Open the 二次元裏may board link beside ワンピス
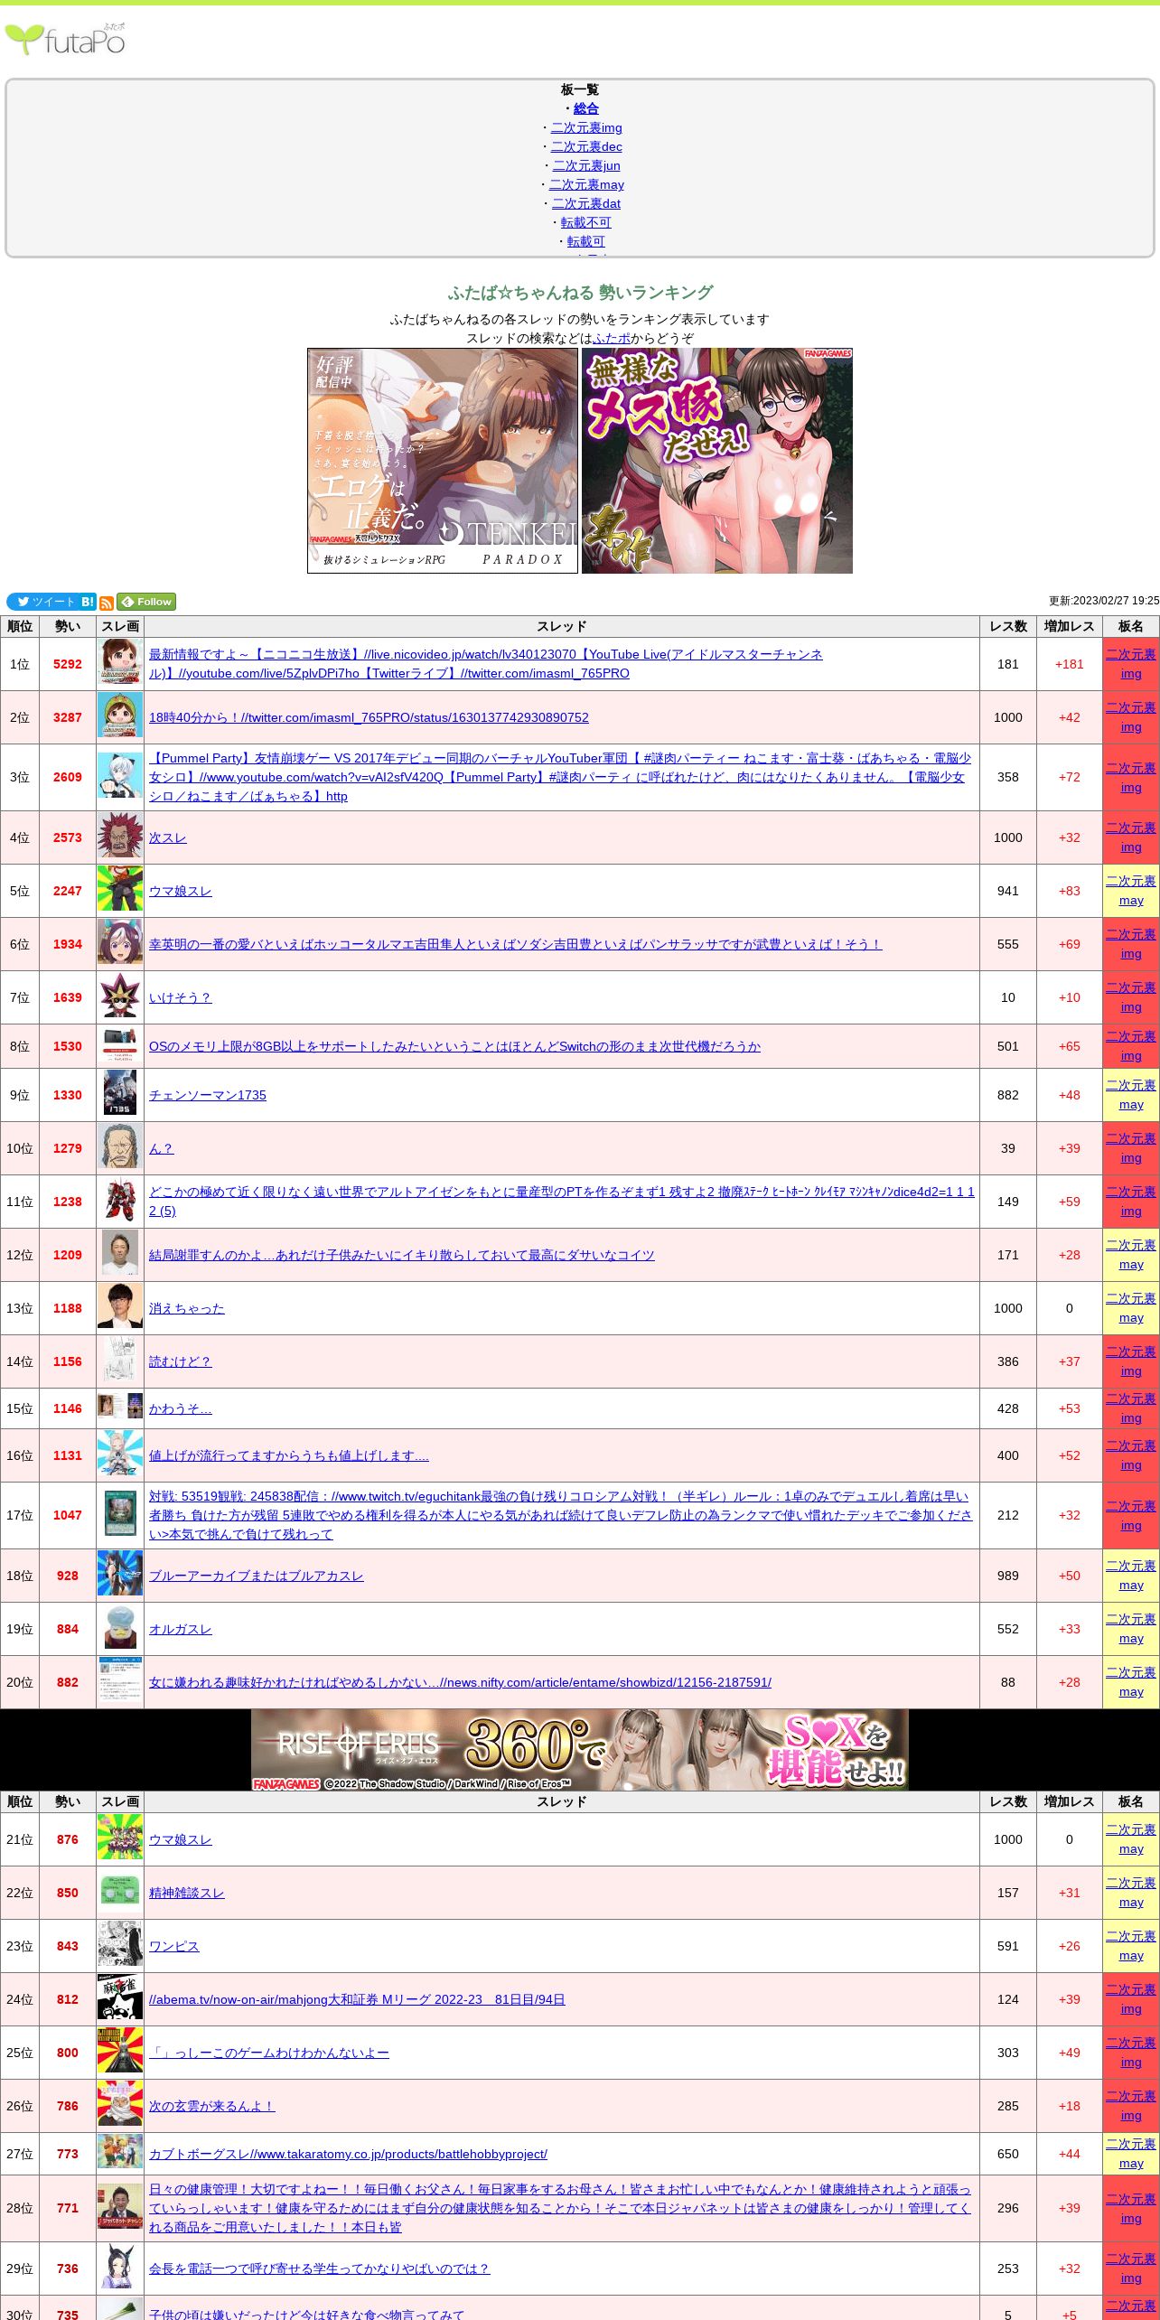The width and height of the screenshot is (1160, 2320). [1131, 1946]
